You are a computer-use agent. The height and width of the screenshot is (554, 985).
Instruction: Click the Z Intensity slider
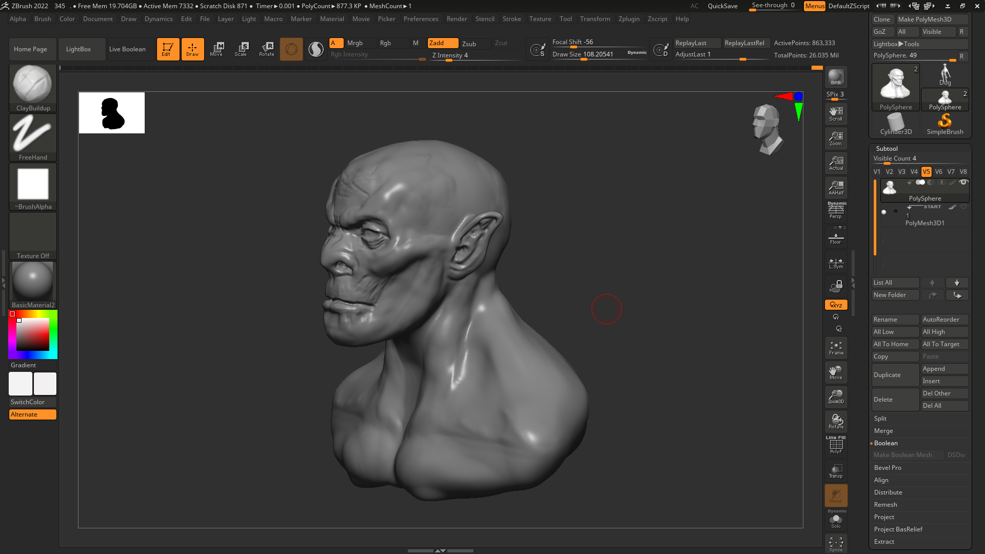pos(450,55)
